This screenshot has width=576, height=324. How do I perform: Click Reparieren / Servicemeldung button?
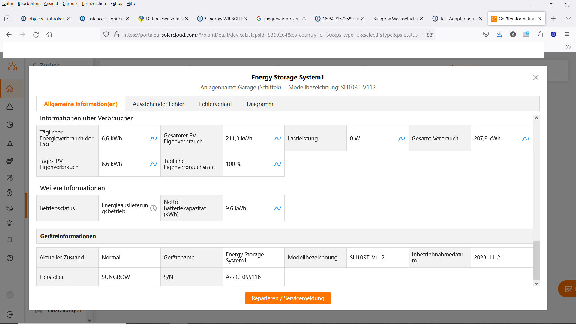pyautogui.click(x=288, y=298)
